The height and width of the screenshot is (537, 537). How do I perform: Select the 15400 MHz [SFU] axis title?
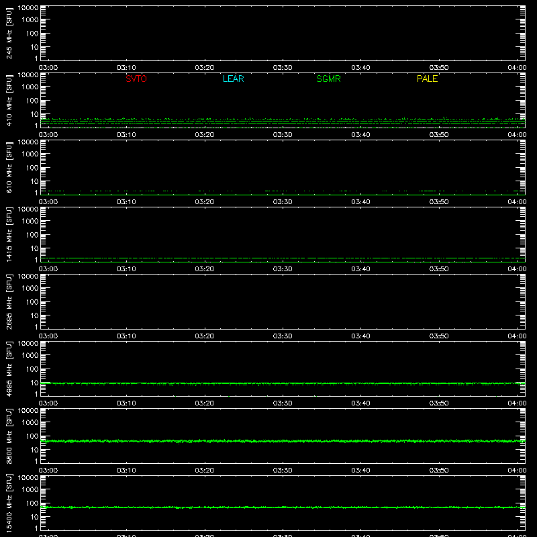point(9,503)
